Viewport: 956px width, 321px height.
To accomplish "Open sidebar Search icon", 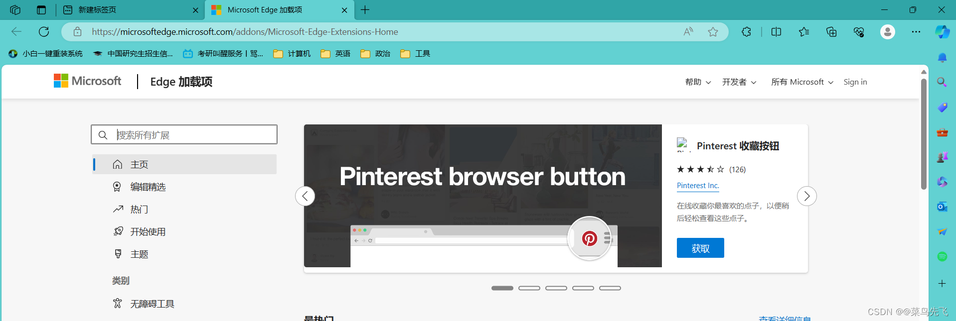I will [x=942, y=82].
